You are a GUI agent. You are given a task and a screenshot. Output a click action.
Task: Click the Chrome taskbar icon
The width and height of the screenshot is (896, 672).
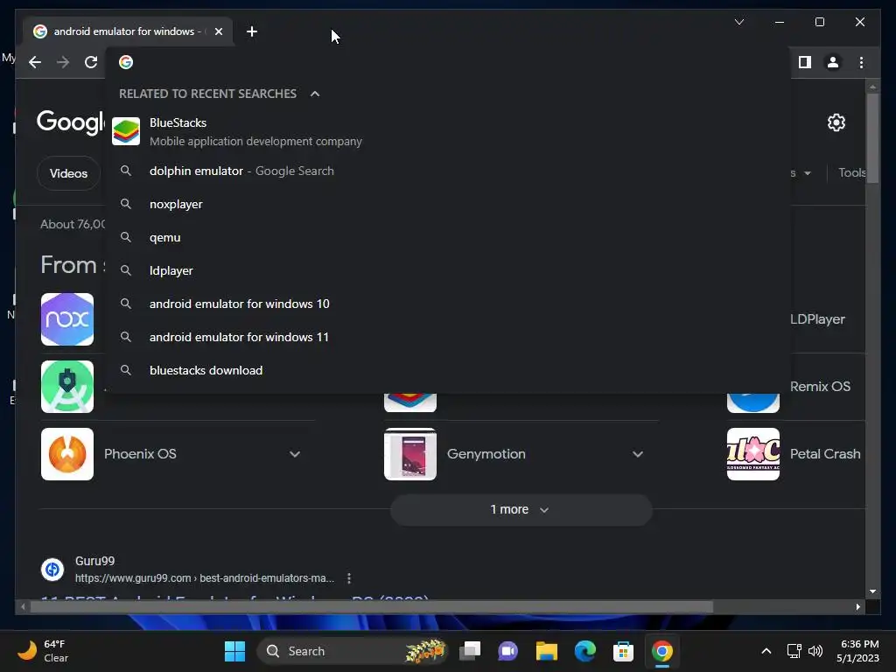click(x=662, y=651)
